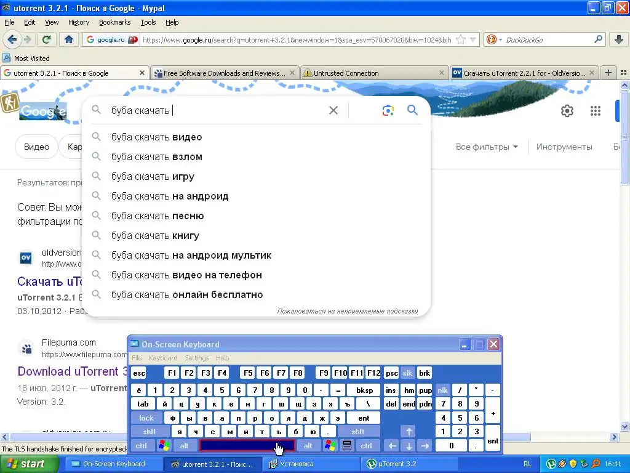The image size is (630, 473).
Task: Submit the search with the blue magnifier icon
Action: (412, 110)
